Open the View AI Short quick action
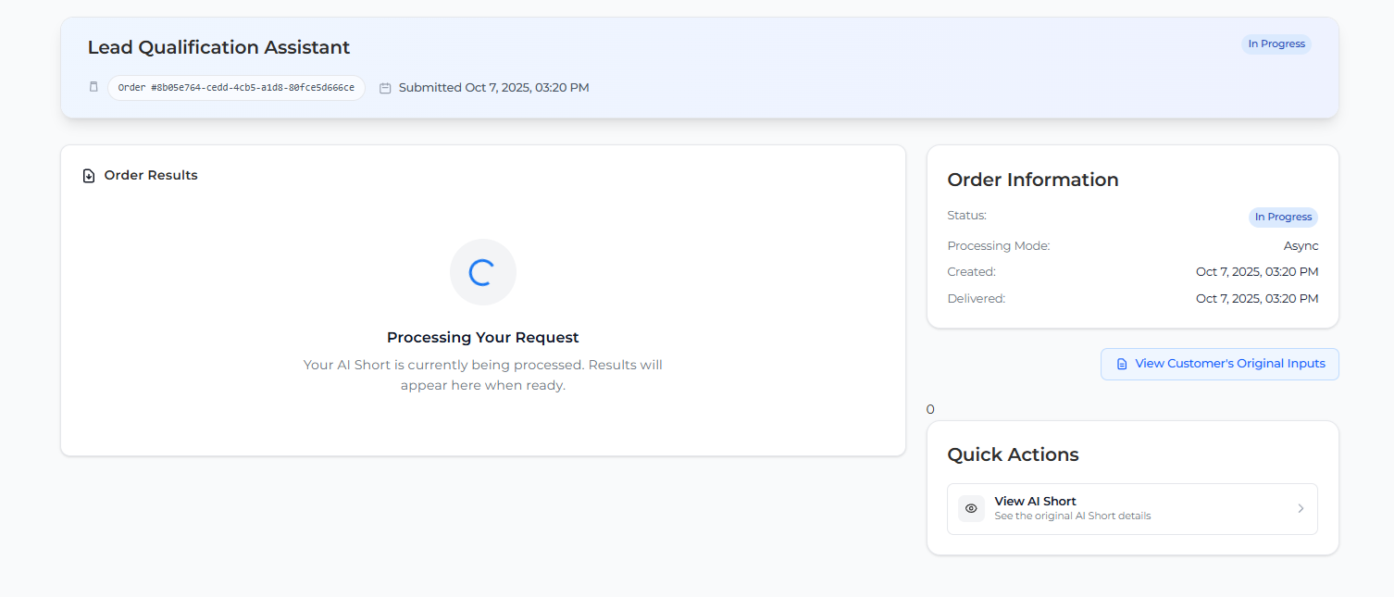This screenshot has height=597, width=1394. point(1131,508)
